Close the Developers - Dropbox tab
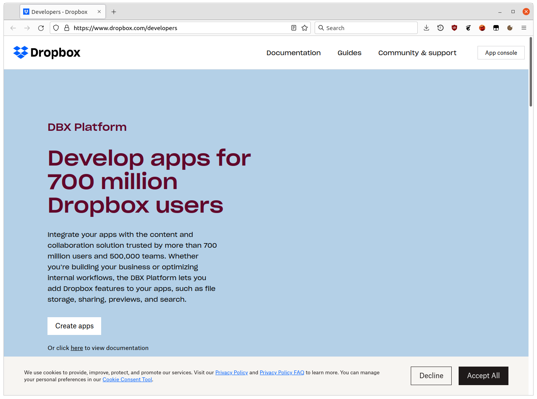537x399 pixels. pyautogui.click(x=99, y=12)
